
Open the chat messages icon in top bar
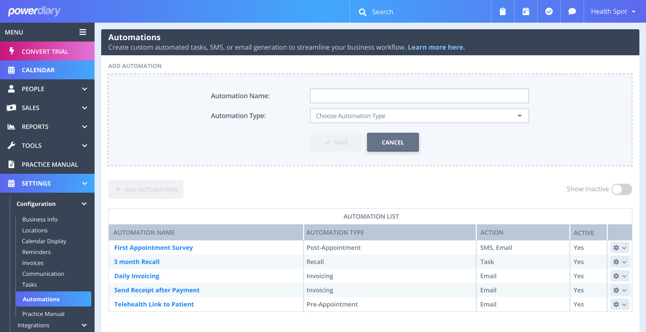572,11
